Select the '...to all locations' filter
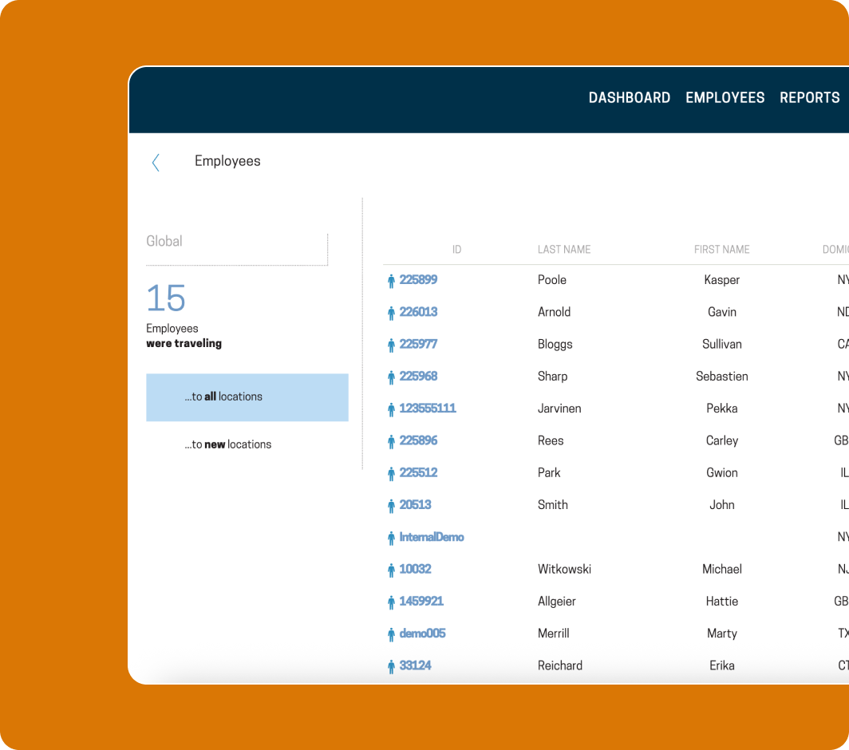This screenshot has height=750, width=849. [247, 397]
